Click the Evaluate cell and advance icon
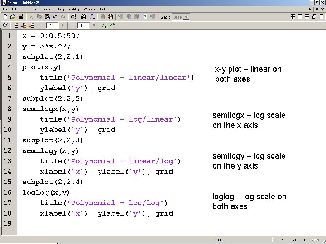 click(24, 25)
